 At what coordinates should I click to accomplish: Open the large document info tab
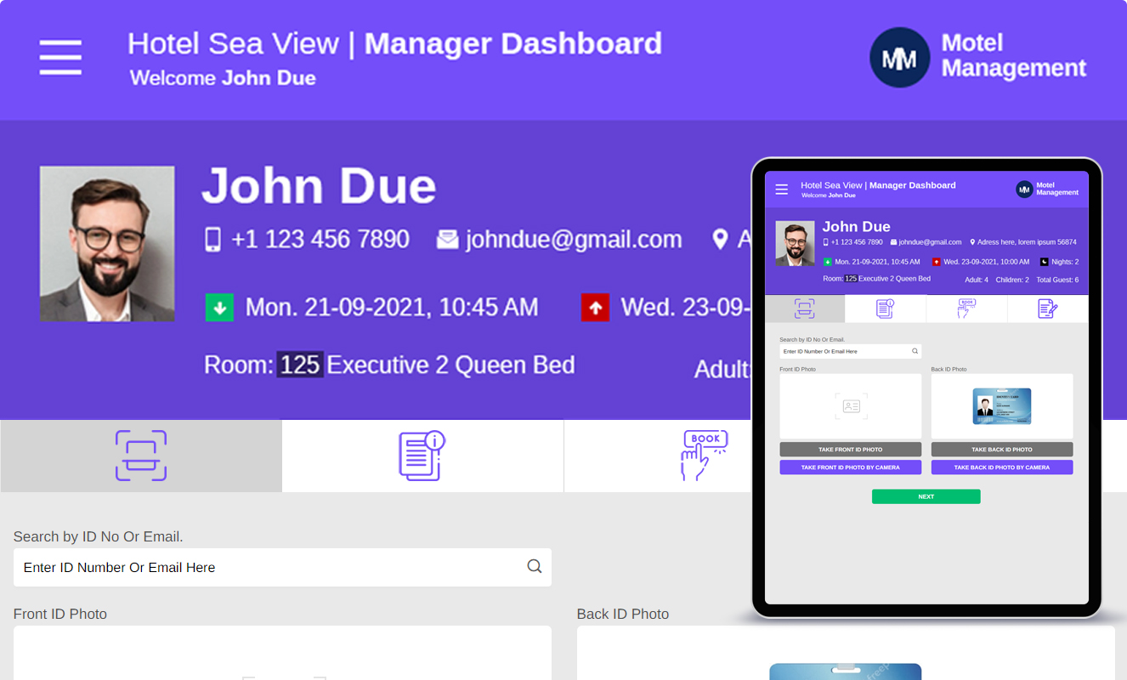click(x=422, y=456)
